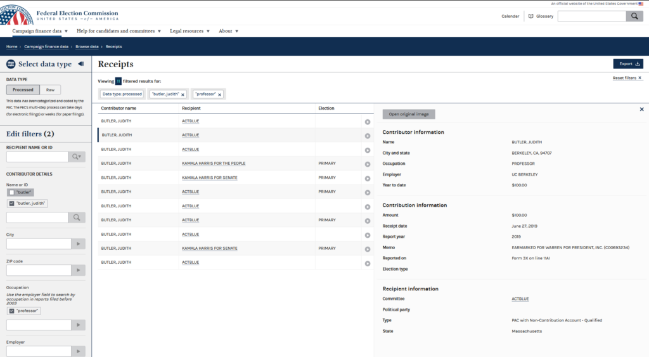Switch to the Raw data type

(50, 90)
